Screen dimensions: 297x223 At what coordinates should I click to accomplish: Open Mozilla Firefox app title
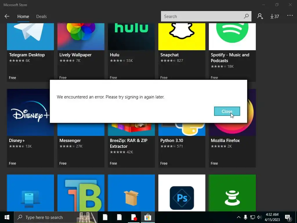point(225,141)
